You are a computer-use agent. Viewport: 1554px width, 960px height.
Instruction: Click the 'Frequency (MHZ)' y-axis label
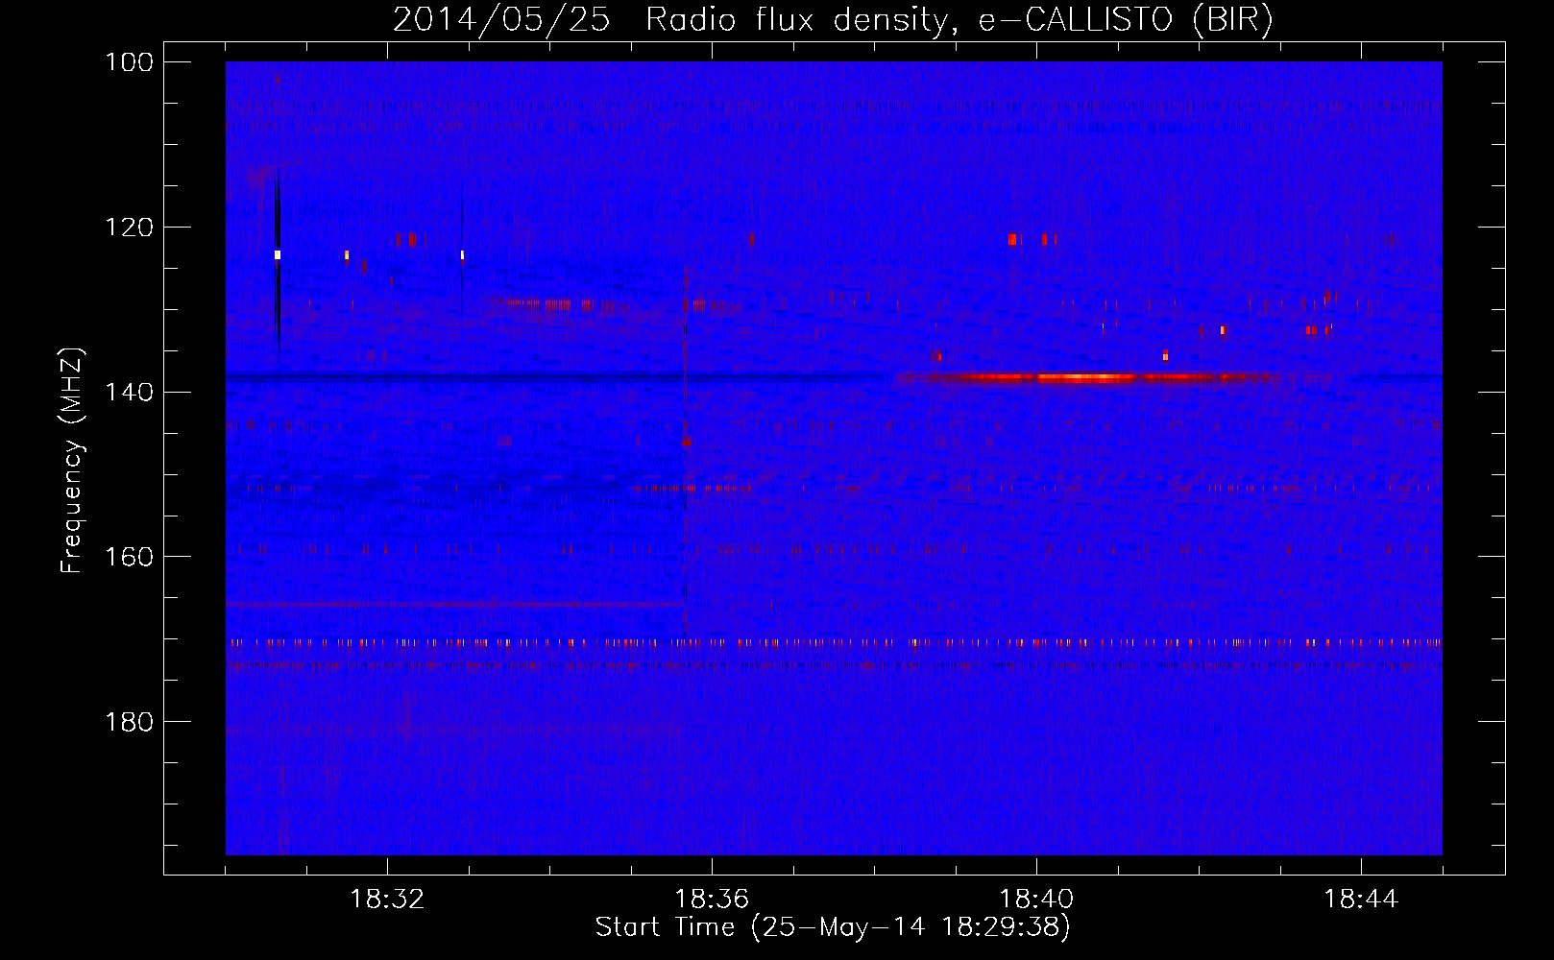click(72, 460)
